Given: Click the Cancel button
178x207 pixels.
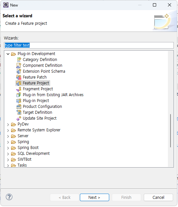Looking at the screenshot, I should point(158,197).
